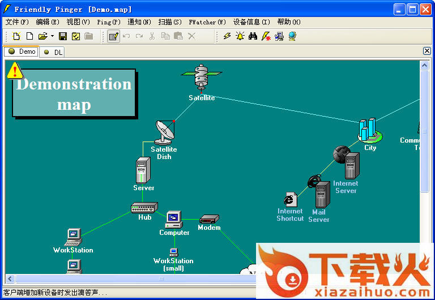435x300 pixels.
Task: Switch to the DL map tab
Action: [52, 52]
